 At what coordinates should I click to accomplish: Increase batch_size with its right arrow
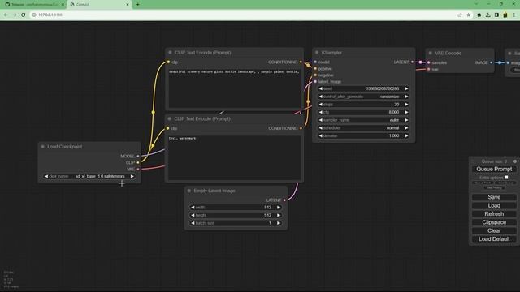[x=279, y=223]
